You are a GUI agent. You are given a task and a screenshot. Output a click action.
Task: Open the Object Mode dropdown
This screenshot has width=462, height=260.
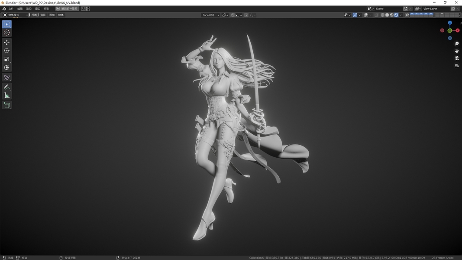(x=16, y=15)
